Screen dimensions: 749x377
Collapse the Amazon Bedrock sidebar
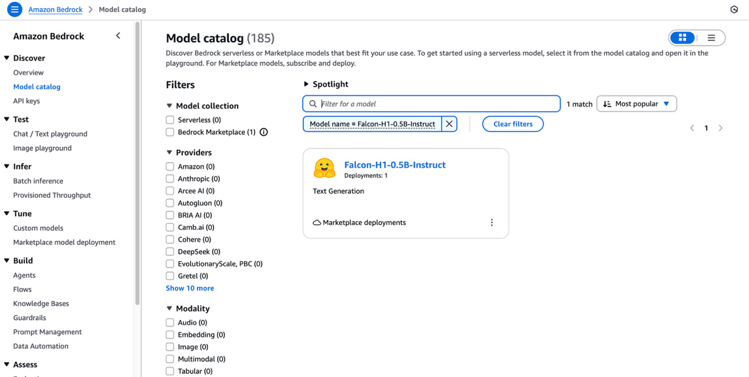point(118,36)
